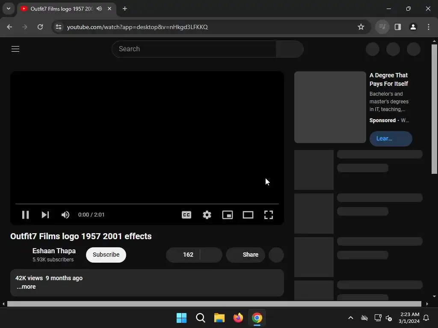
Task: Open Windows taskbar search
Action: click(x=201, y=318)
